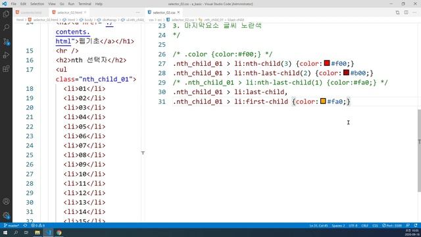This screenshot has height=237, width=421.
Task: Open changes icon in right editor toolbar
Action: coord(397,13)
